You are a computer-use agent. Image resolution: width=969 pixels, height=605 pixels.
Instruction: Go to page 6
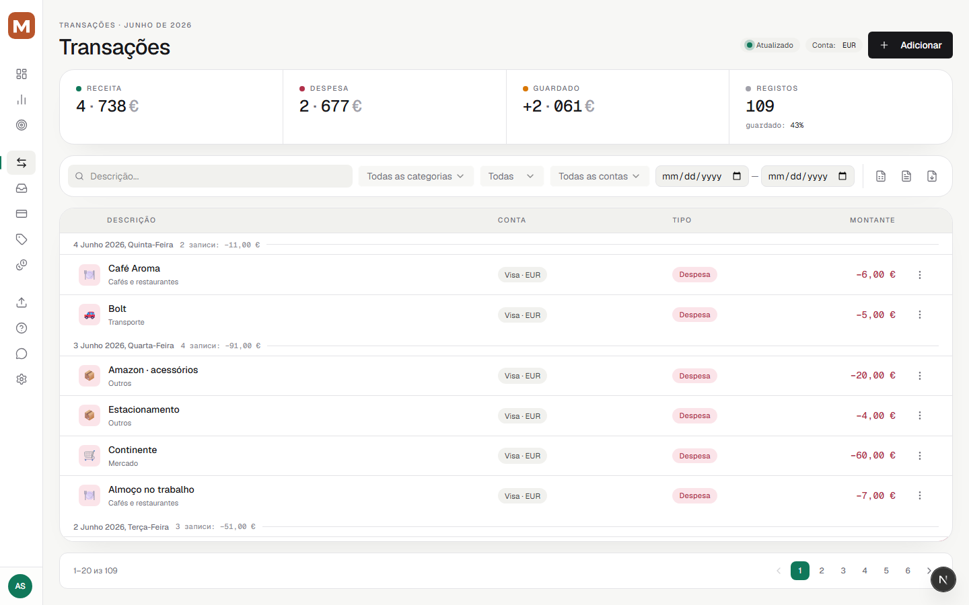click(908, 571)
